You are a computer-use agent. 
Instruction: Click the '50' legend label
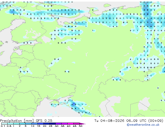80,126
